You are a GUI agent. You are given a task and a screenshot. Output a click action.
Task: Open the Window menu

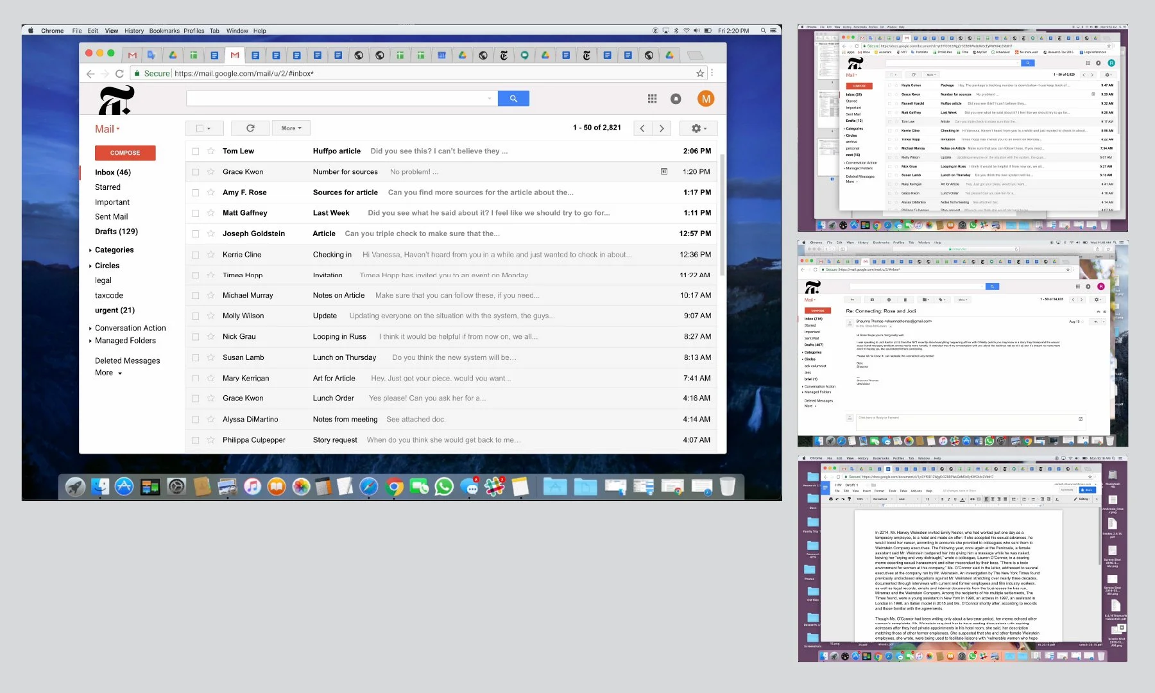point(237,30)
